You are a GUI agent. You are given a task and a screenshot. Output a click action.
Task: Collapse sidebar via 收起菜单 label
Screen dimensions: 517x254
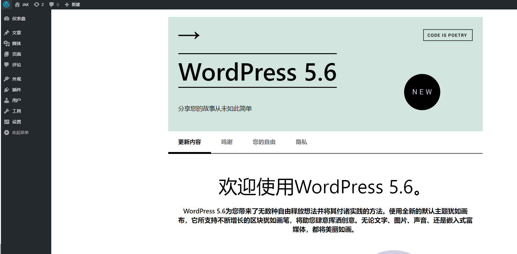click(x=20, y=133)
